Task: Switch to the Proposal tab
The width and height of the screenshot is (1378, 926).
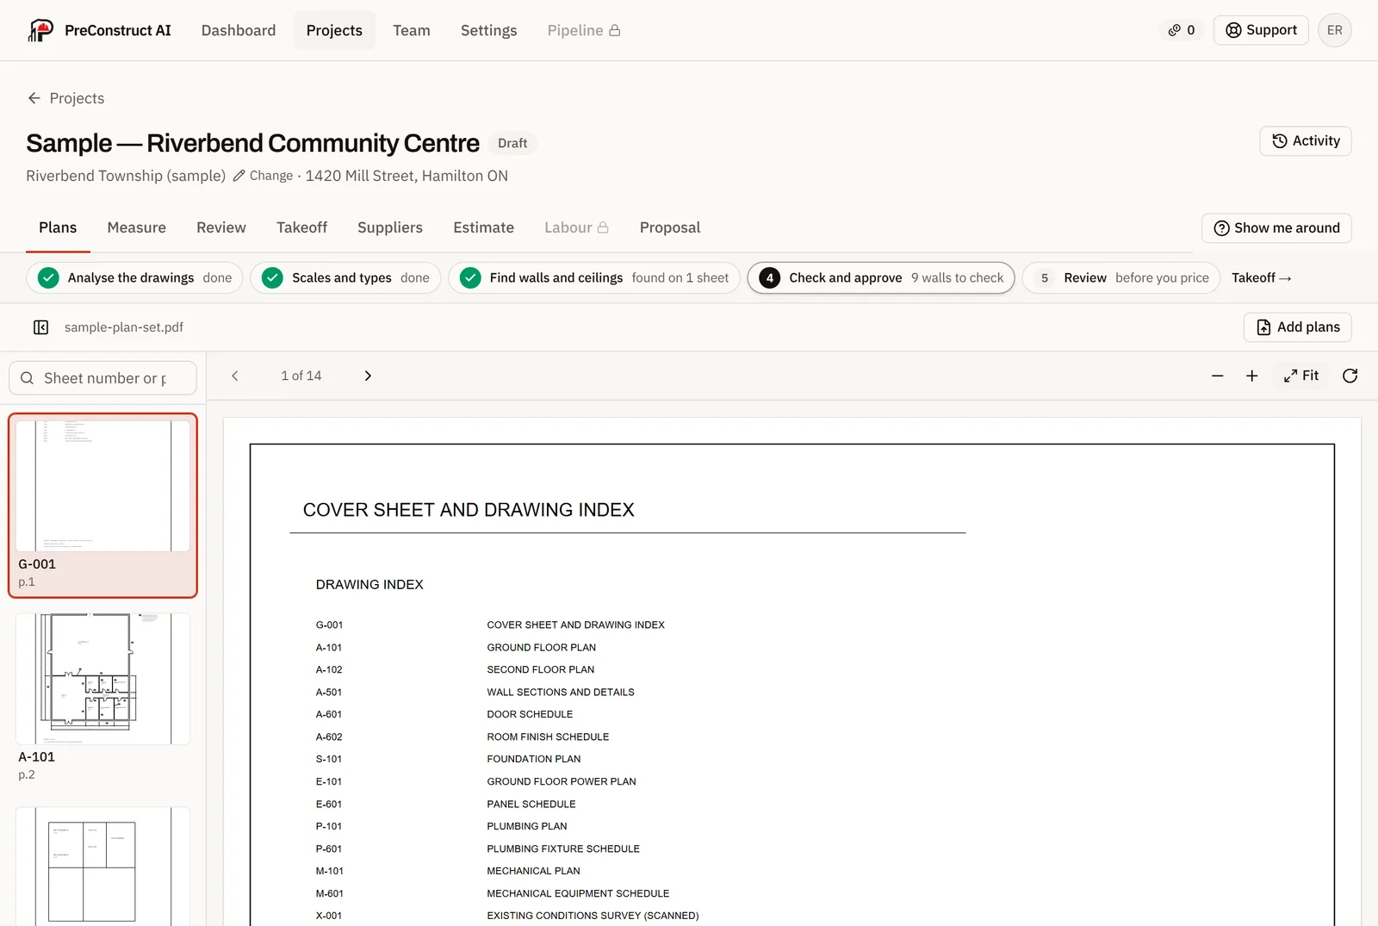Action: [670, 227]
